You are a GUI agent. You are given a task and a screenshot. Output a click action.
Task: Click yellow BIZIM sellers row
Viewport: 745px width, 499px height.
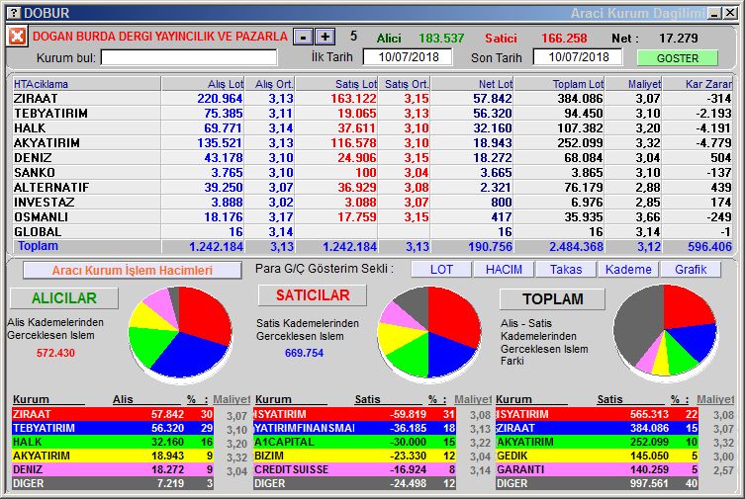pos(354,456)
